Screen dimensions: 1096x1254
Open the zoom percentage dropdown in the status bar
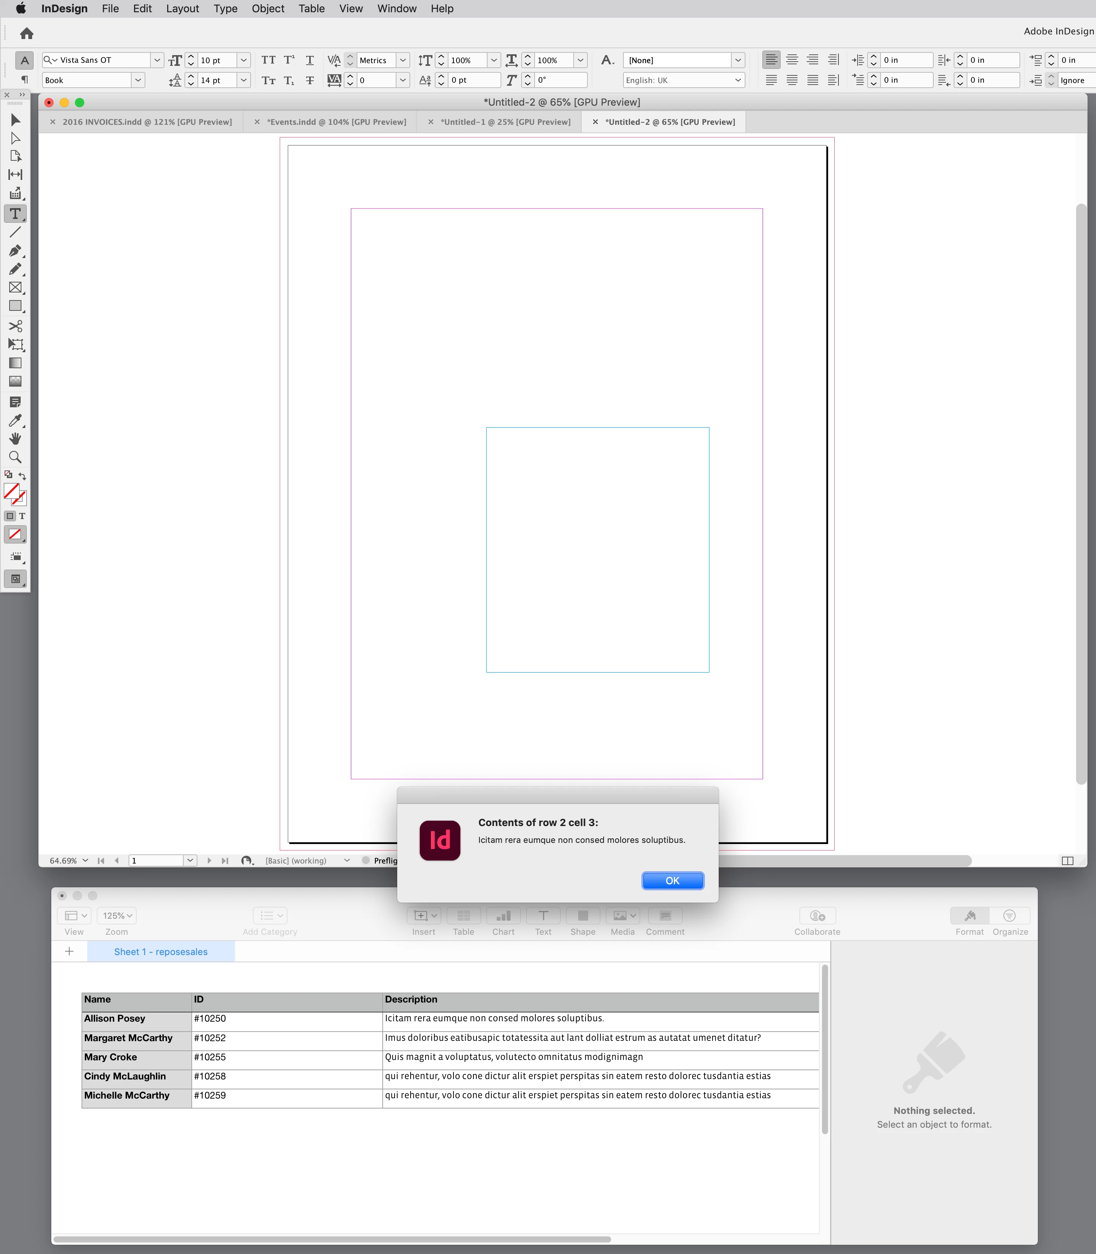pyautogui.click(x=85, y=860)
